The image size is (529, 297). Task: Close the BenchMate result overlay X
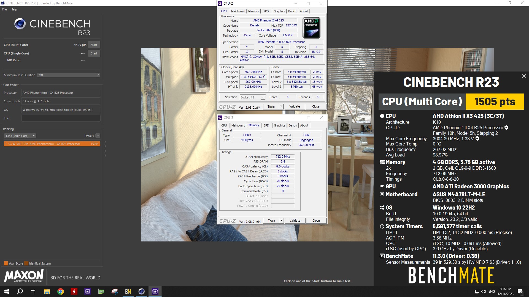coord(524,76)
